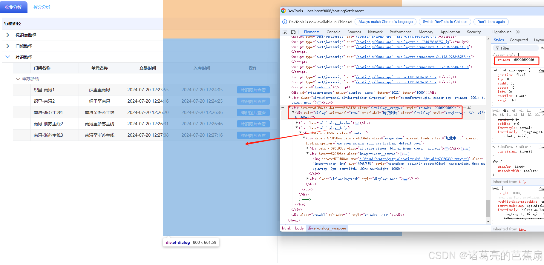Image resolution: width=544 pixels, height=265 pixels.
Task: Expand the el-loading-mask DOM node
Action: point(307,178)
